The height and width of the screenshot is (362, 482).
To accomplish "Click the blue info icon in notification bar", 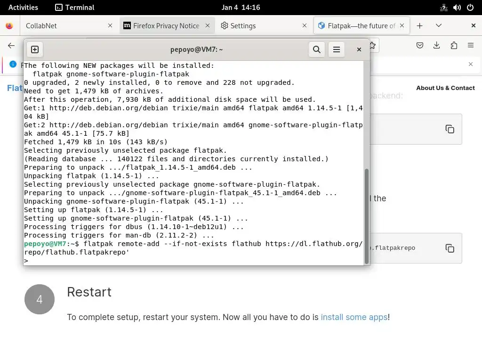I will tap(13, 64).
